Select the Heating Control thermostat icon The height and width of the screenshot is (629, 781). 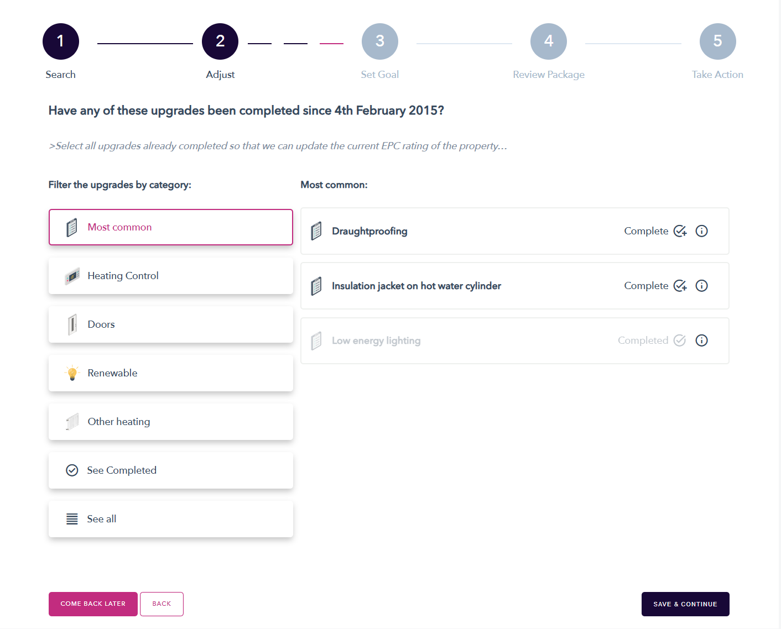(x=72, y=276)
